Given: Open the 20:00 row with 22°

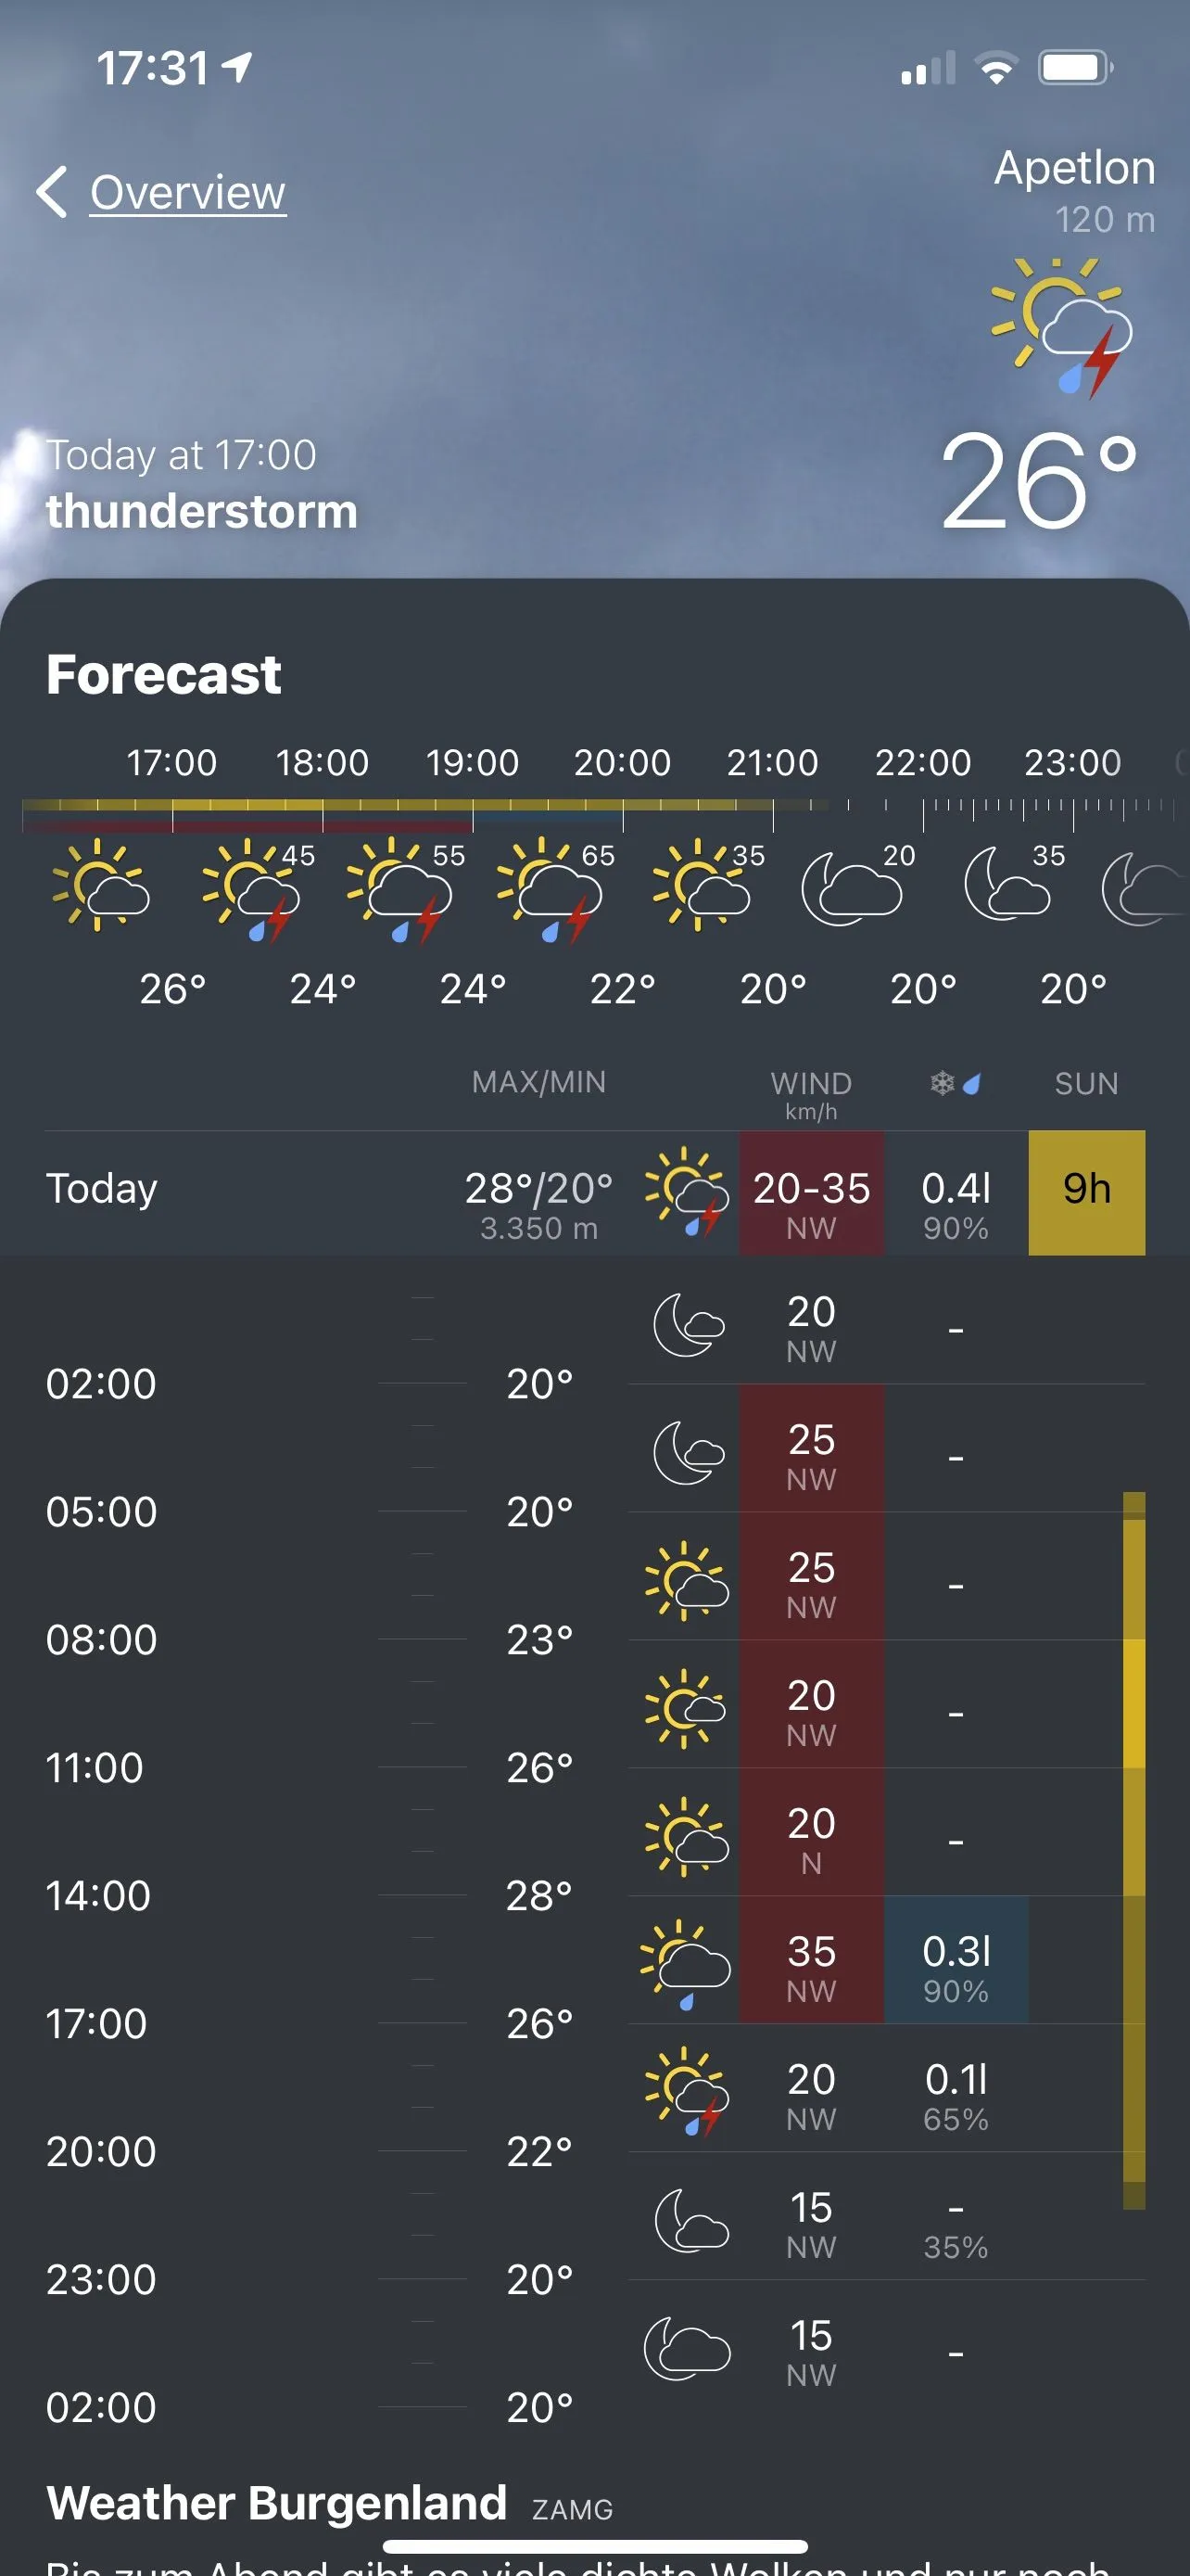Looking at the screenshot, I should 299,2151.
